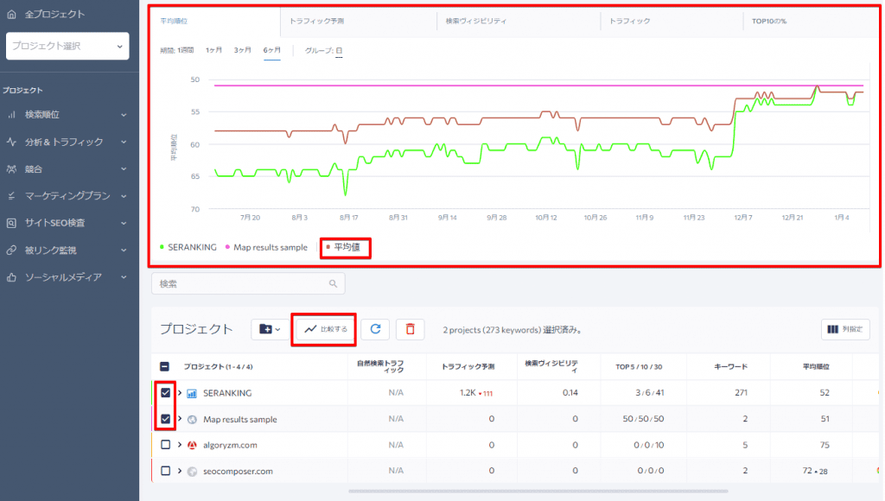The image size is (885, 501).
Task: Click the 競合 people icon
Action: [x=11, y=168]
